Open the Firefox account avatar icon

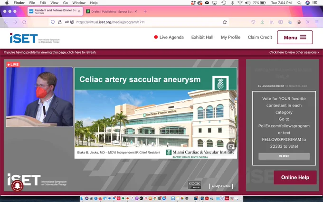click(x=299, y=22)
